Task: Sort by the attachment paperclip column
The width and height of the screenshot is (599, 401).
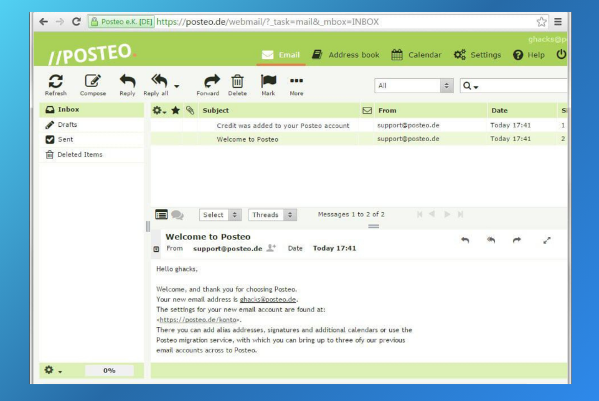Action: pos(190,110)
